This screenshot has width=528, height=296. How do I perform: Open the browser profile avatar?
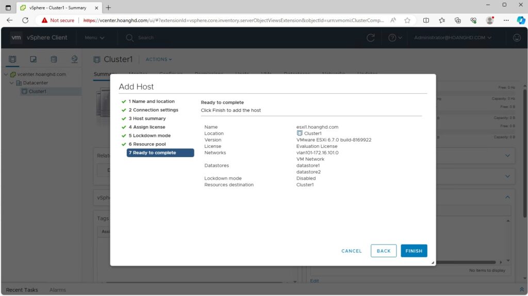(490, 20)
